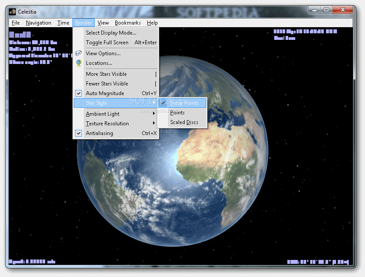Choose Fewer Stars Visible
Viewport: 365px width, 277px height.
click(116, 84)
